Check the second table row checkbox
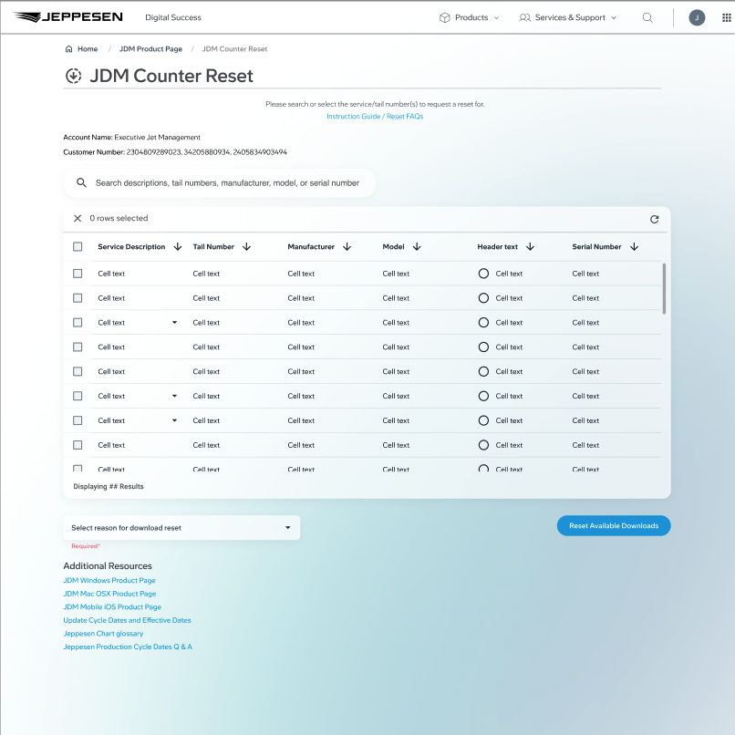Screen dimensions: 735x735 78,298
